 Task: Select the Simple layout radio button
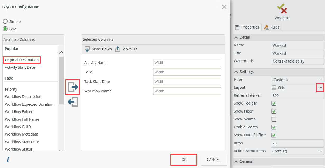pos(5,21)
